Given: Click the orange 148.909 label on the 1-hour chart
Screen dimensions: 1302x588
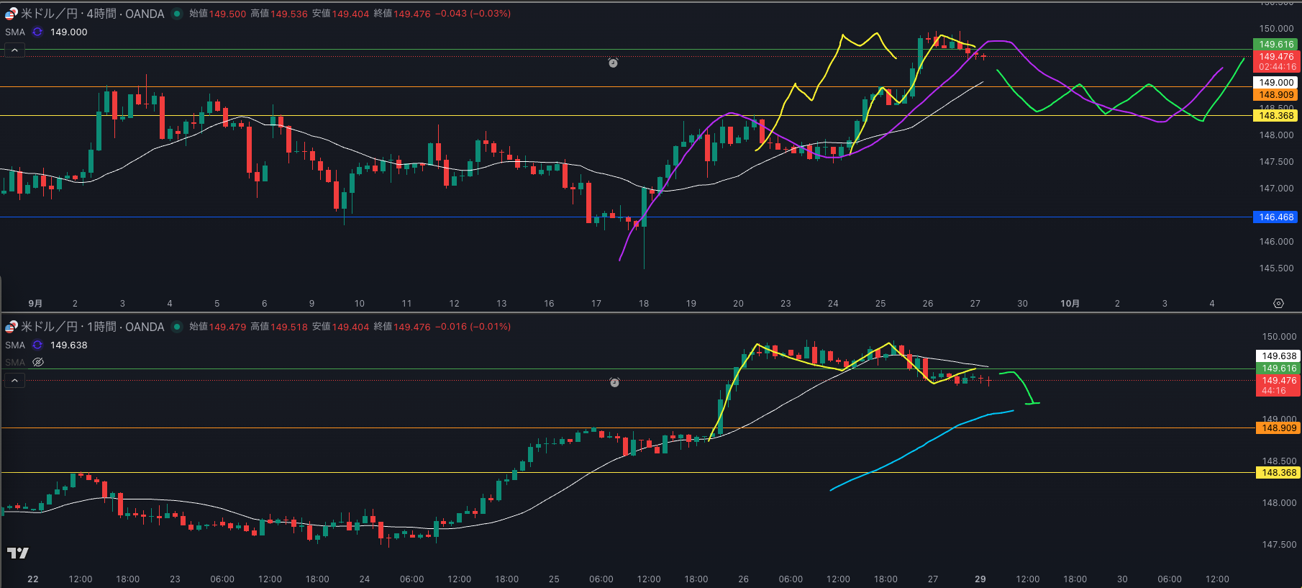Looking at the screenshot, I should (x=1278, y=428).
